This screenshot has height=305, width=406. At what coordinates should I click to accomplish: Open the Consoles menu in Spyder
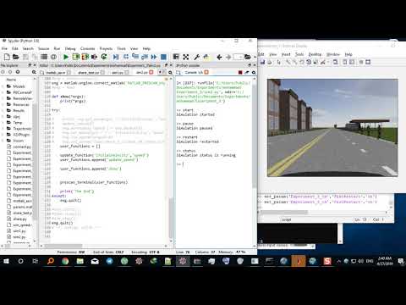(x=88, y=48)
